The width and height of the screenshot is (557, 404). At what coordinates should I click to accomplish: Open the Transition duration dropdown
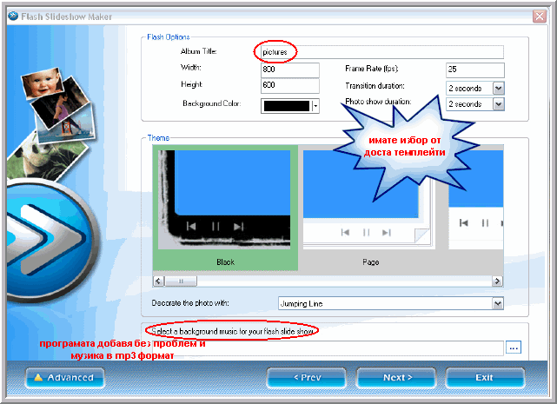499,88
